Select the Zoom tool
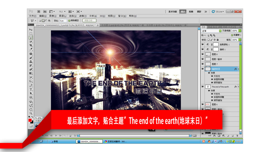The image size is (270, 152). tap(31, 113)
